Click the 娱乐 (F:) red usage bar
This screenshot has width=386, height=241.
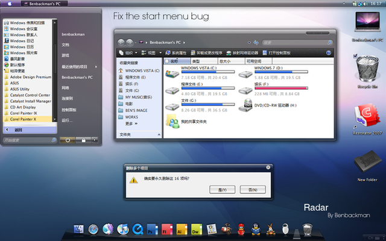pyautogui.click(x=281, y=88)
